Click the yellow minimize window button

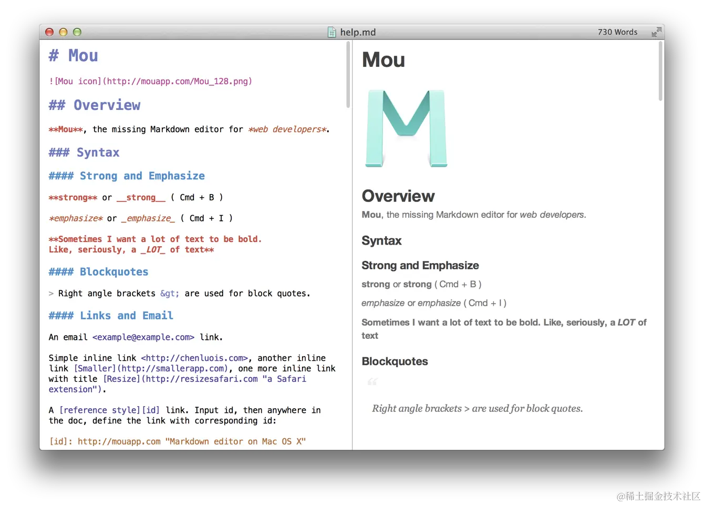(63, 32)
